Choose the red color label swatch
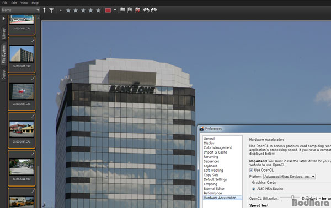Screen dimensions: 331x208 (108, 10)
